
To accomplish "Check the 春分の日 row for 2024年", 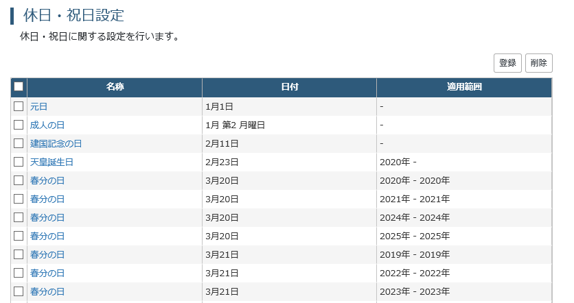I will coord(19,217).
